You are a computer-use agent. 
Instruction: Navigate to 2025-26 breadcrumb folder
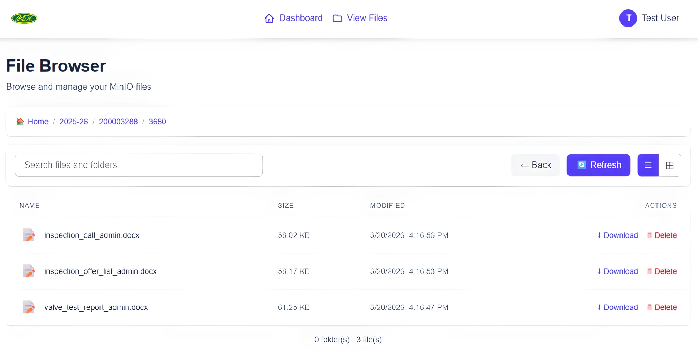[x=74, y=122]
